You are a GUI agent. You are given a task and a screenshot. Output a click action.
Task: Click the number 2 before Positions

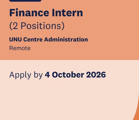point(15,26)
